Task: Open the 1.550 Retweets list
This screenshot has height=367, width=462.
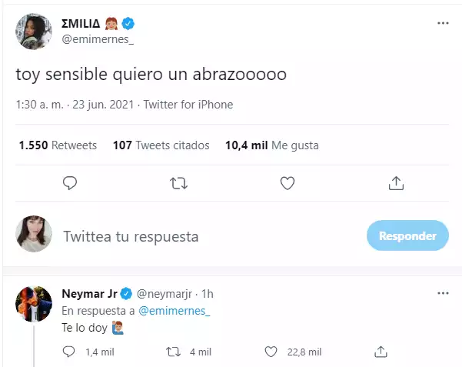Action: [57, 145]
